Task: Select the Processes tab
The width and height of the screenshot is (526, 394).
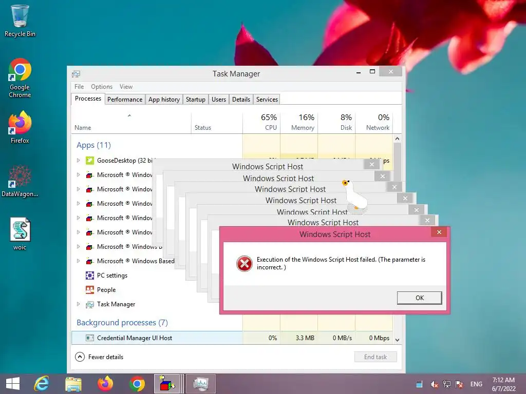Action: pos(88,98)
